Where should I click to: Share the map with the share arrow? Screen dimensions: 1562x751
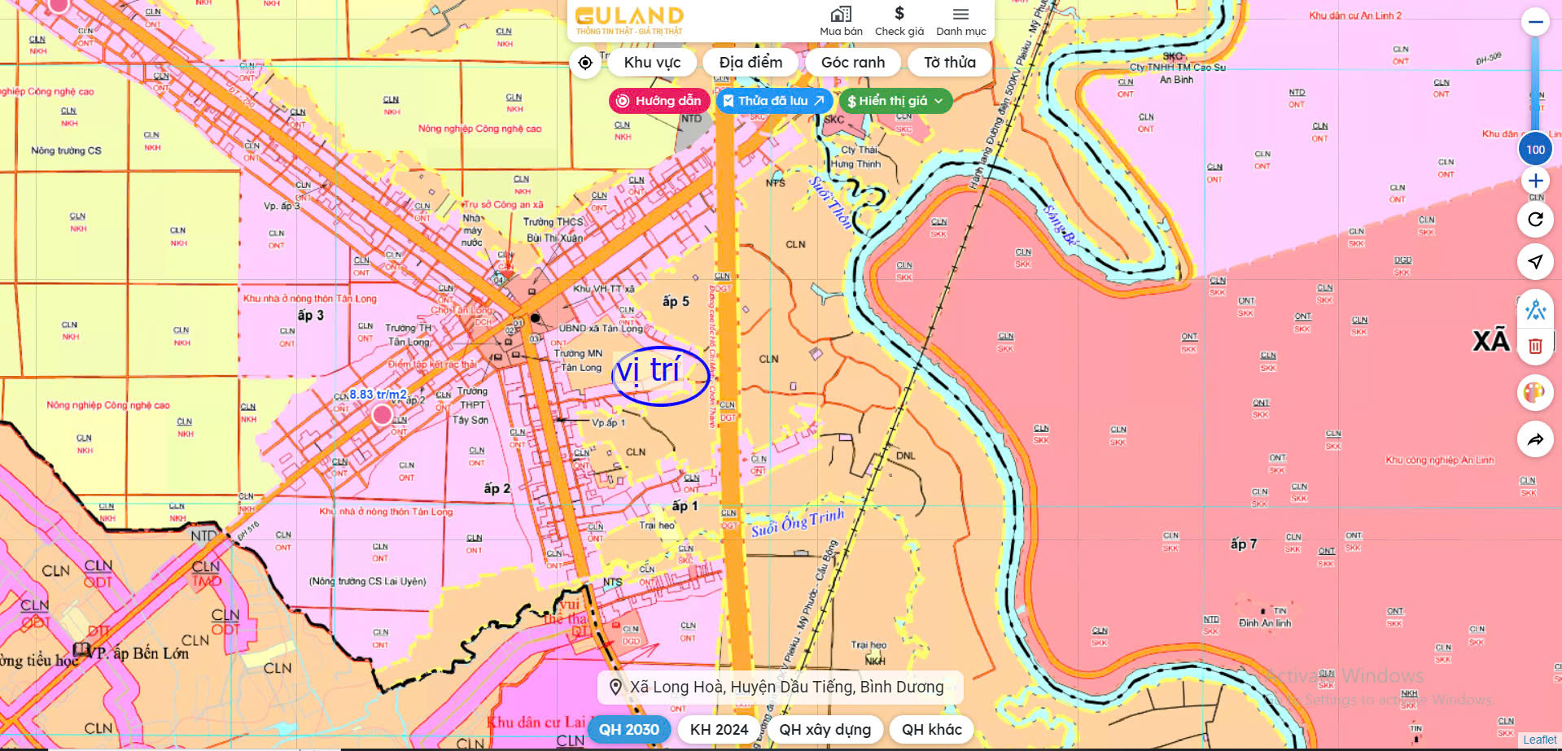1535,440
